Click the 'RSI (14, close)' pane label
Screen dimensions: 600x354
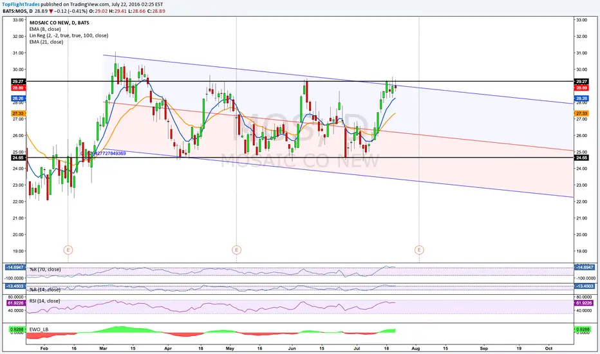pos(45,301)
